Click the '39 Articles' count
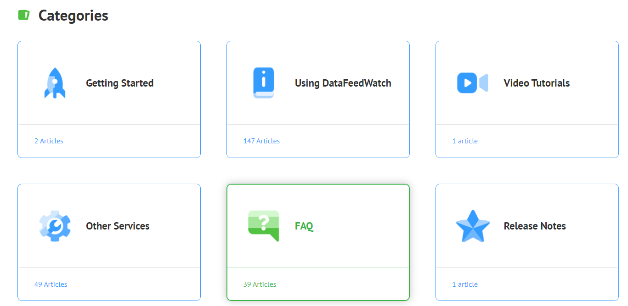 [260, 284]
